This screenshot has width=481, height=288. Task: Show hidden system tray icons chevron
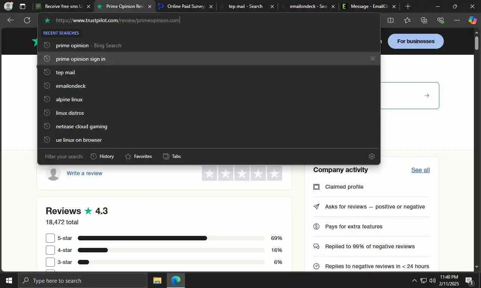414,280
